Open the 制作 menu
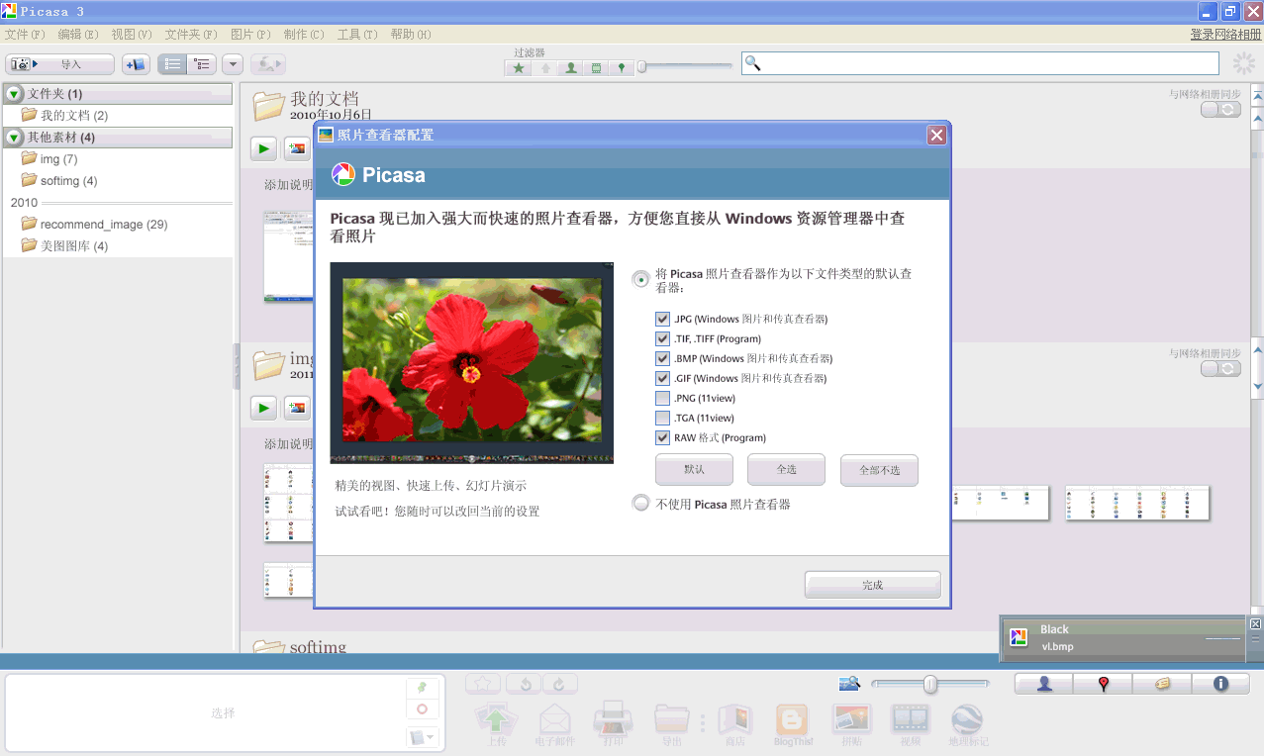The width and height of the screenshot is (1264, 756). tap(304, 34)
